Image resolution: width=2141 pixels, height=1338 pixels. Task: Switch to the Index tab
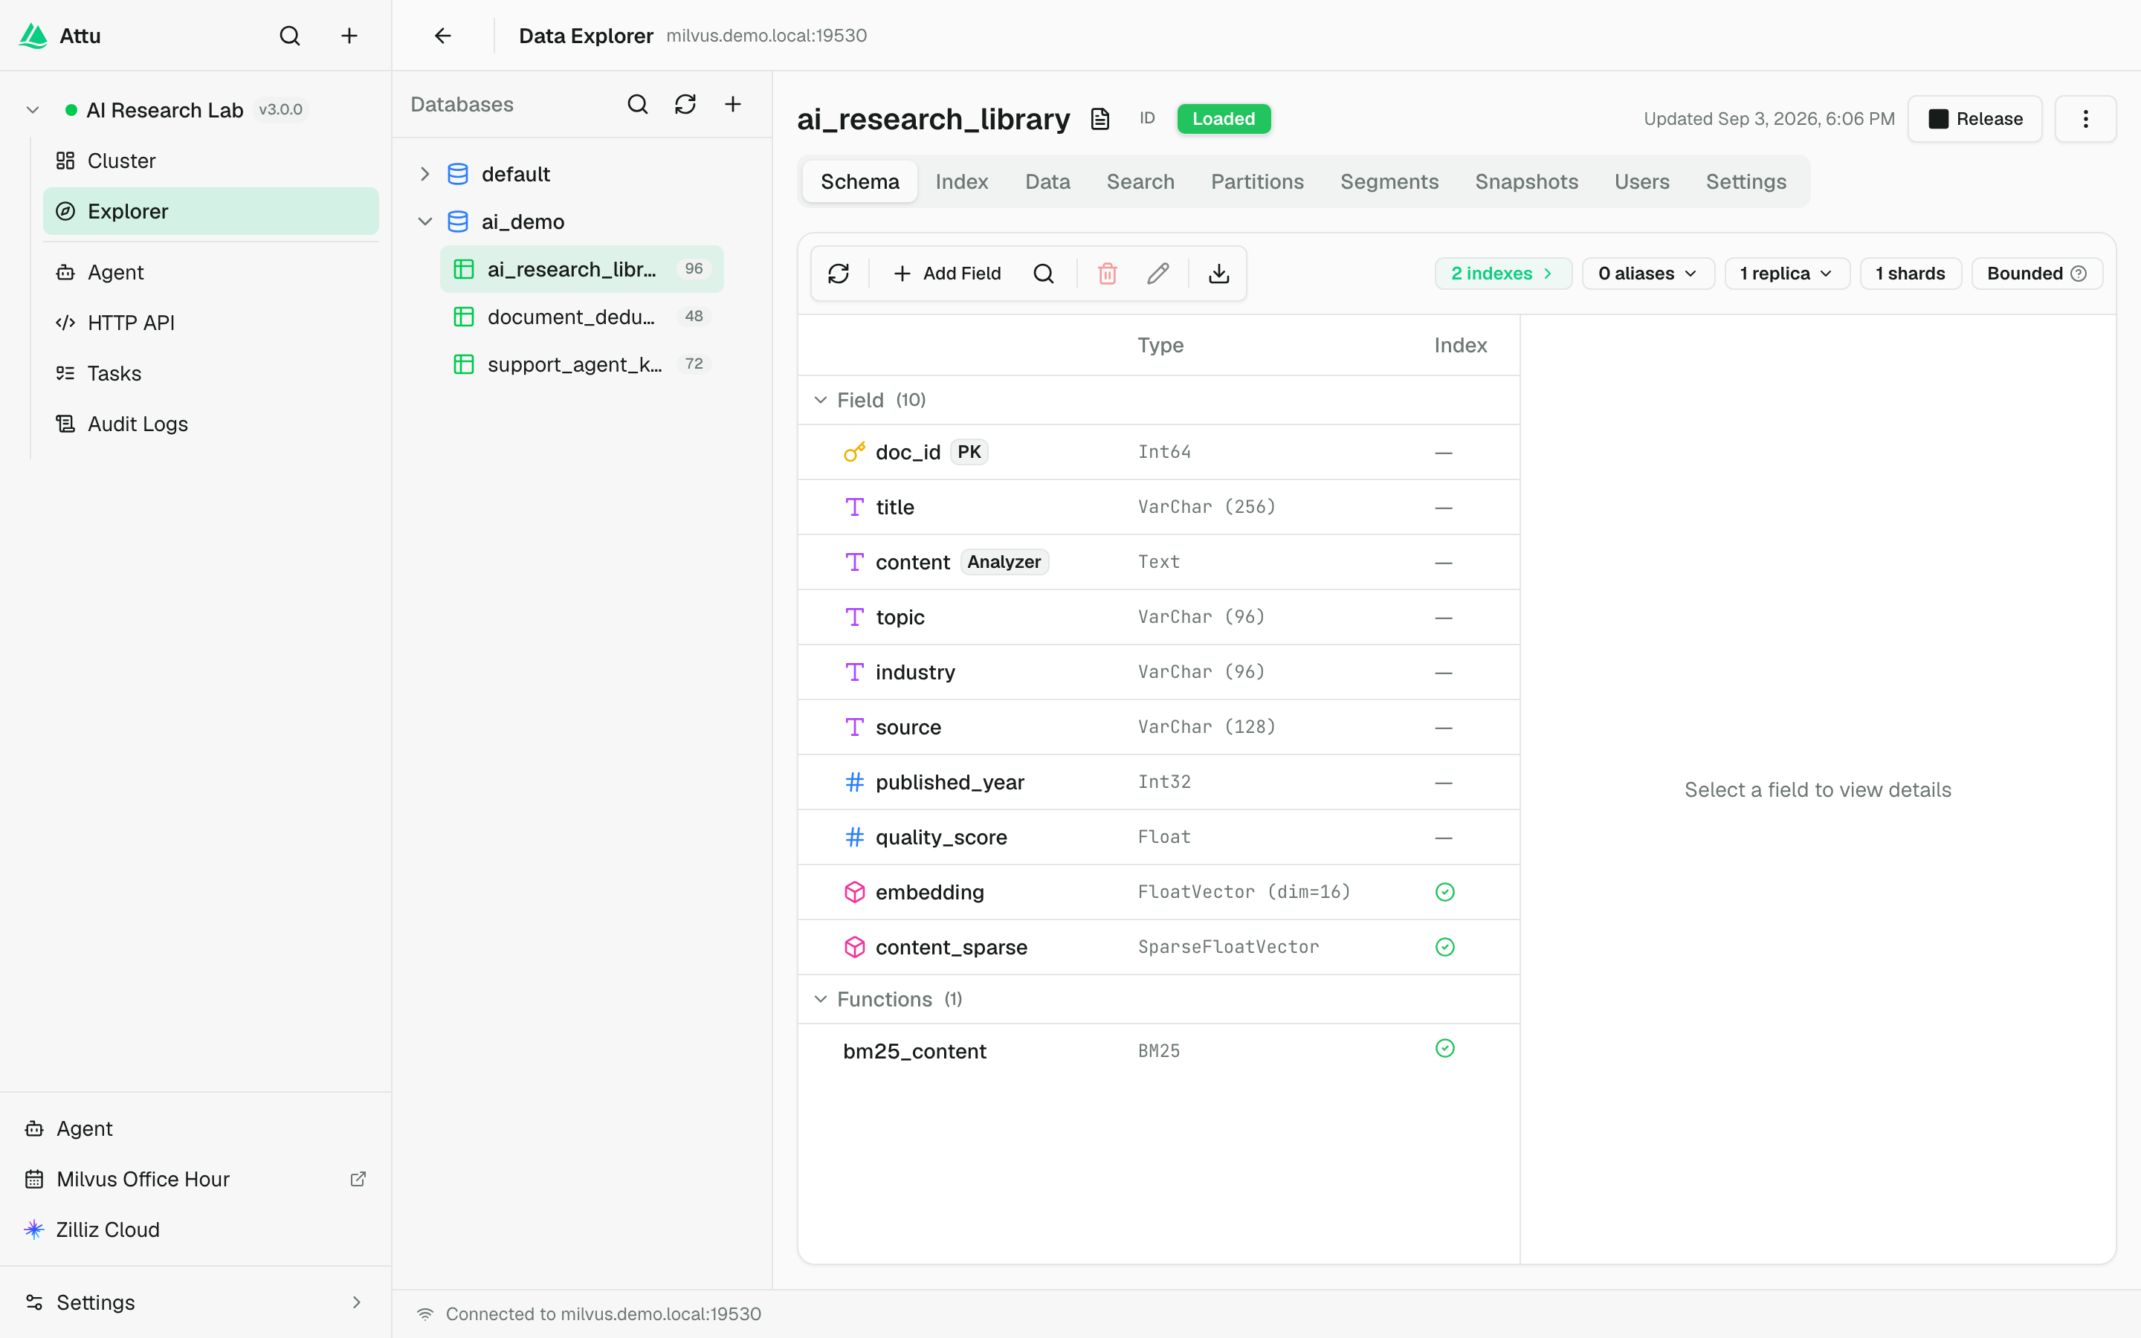962,181
